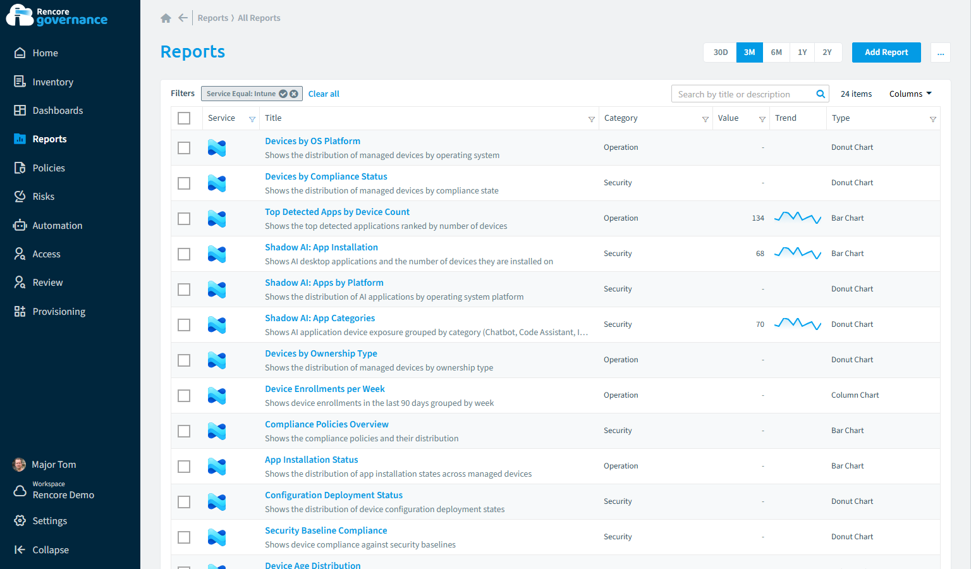Open the Value column filter

[762, 119]
